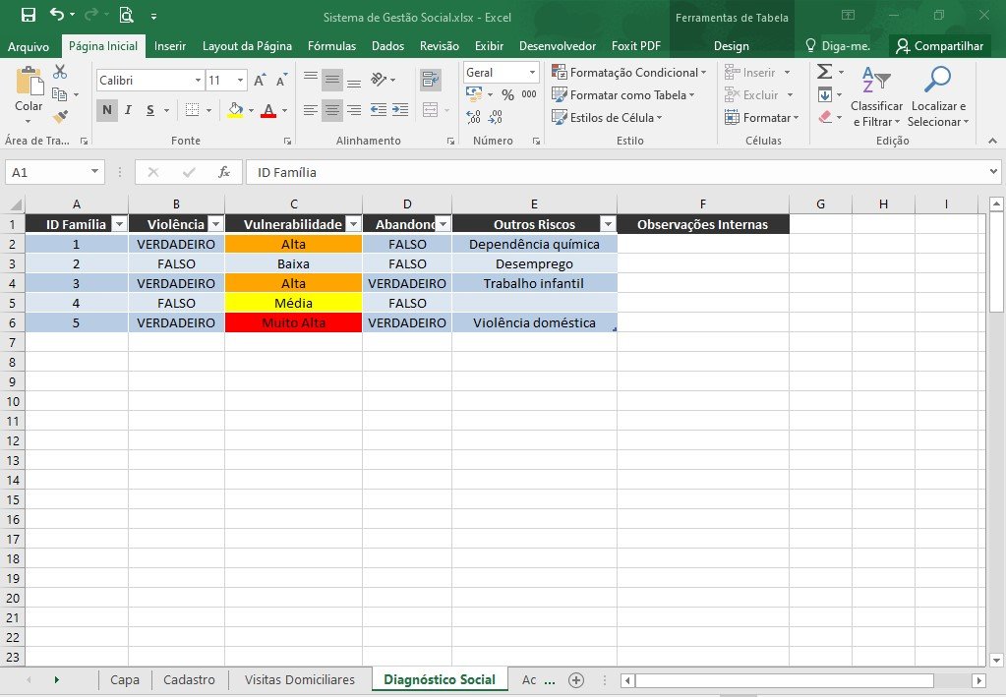Decrease indent
1006x697 pixels.
379,110
